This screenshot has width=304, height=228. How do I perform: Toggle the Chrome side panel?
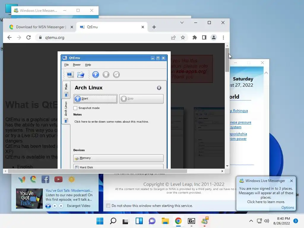tap(204, 38)
